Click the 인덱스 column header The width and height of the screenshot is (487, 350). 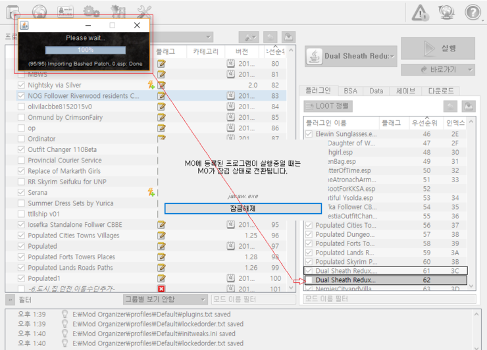pos(455,123)
